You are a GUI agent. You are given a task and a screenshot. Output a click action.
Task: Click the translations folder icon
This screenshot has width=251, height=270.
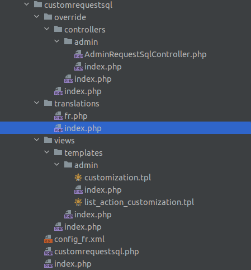pos(48,103)
